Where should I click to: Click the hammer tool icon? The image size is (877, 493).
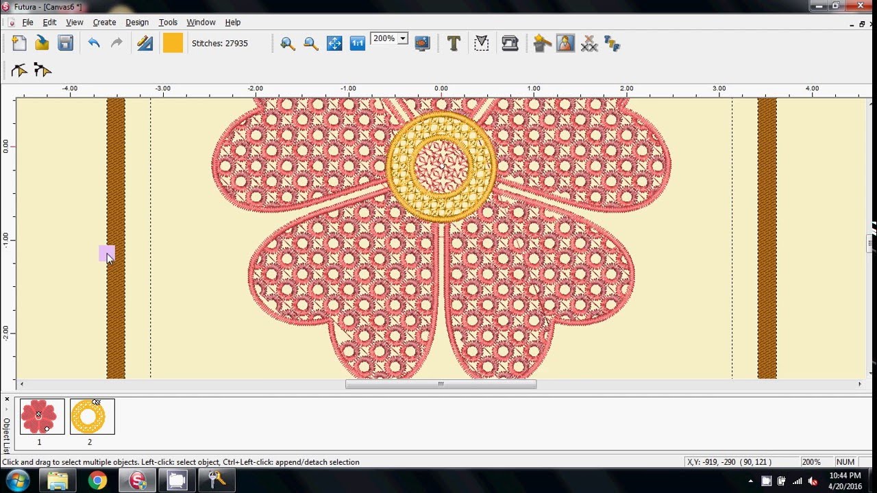click(542, 44)
